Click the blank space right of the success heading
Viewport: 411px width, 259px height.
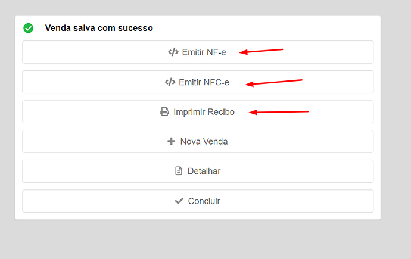click(x=268, y=28)
